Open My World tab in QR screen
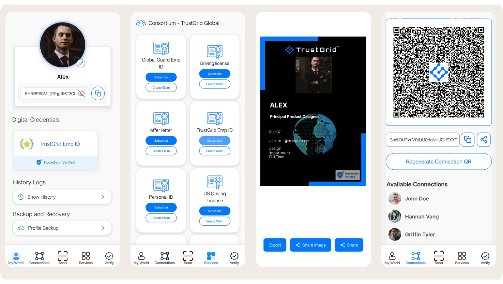 click(x=392, y=258)
